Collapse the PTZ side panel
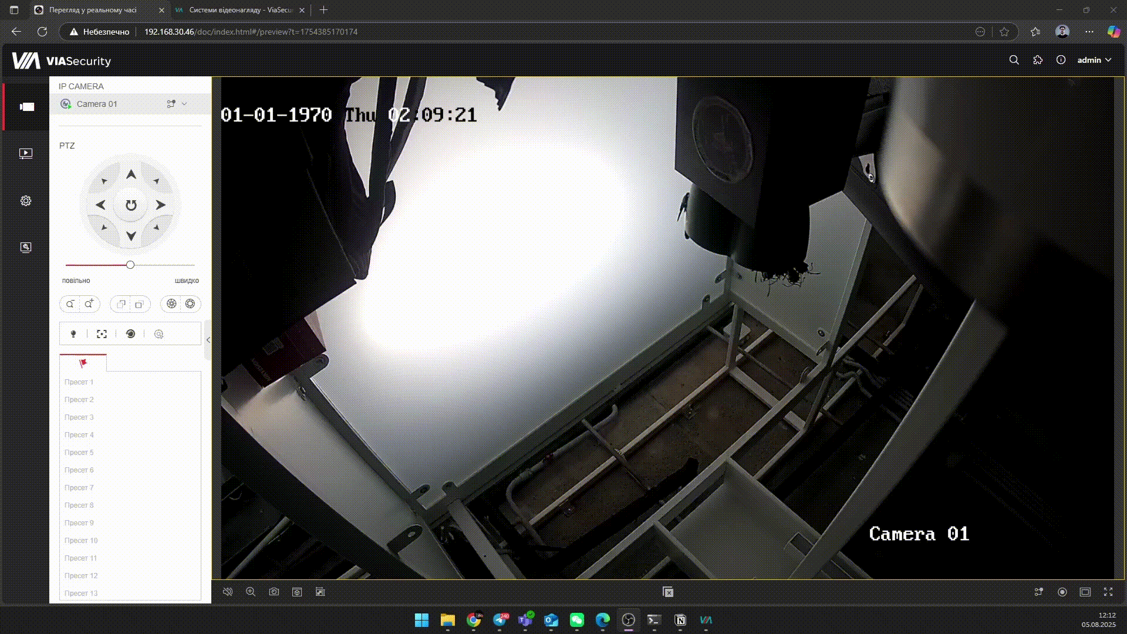The width and height of the screenshot is (1127, 634). click(x=208, y=340)
